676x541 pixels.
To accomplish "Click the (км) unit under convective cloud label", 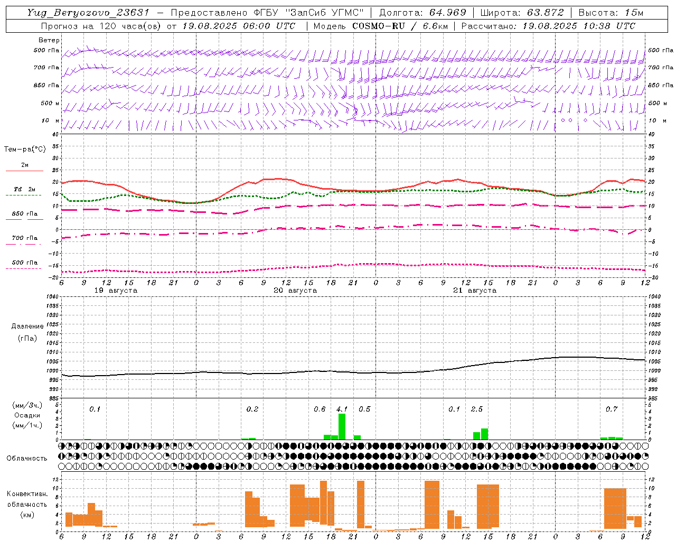I will tap(27, 514).
